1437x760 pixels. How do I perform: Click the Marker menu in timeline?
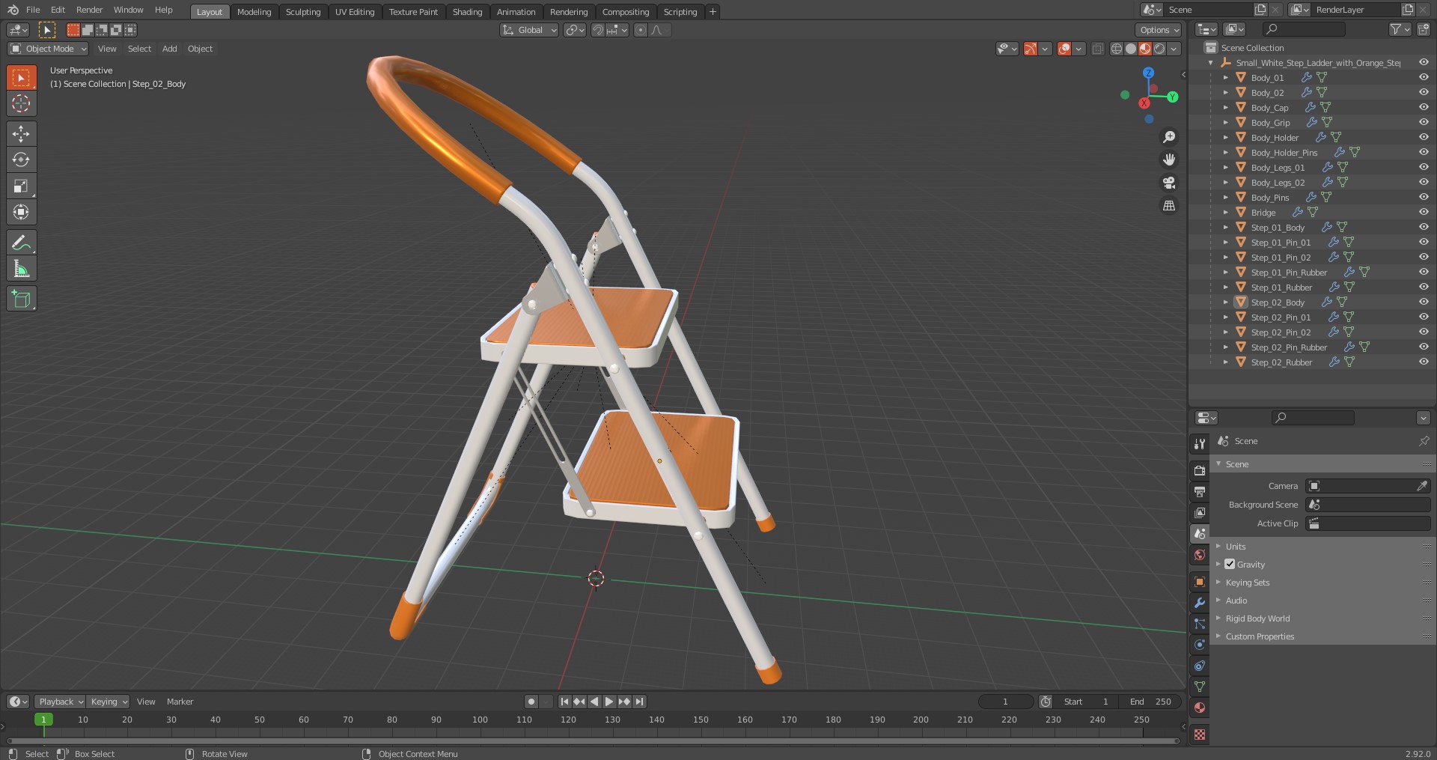pyautogui.click(x=180, y=702)
